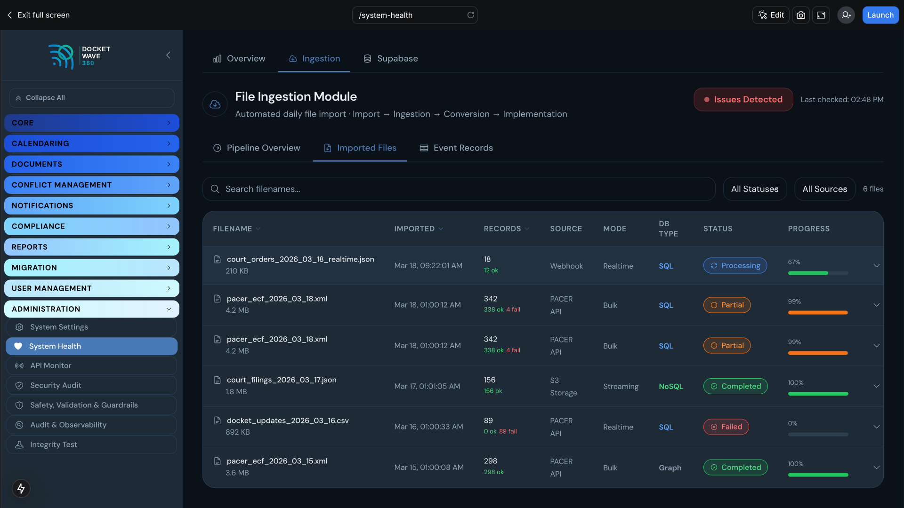This screenshot has height=508, width=904.
Task: Switch to the Supabase tab
Action: 390,58
